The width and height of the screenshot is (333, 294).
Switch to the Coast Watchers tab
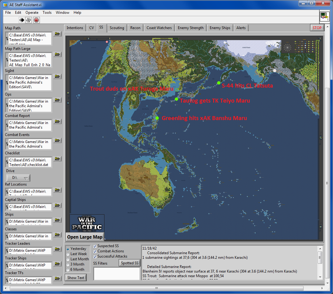pyautogui.click(x=159, y=28)
